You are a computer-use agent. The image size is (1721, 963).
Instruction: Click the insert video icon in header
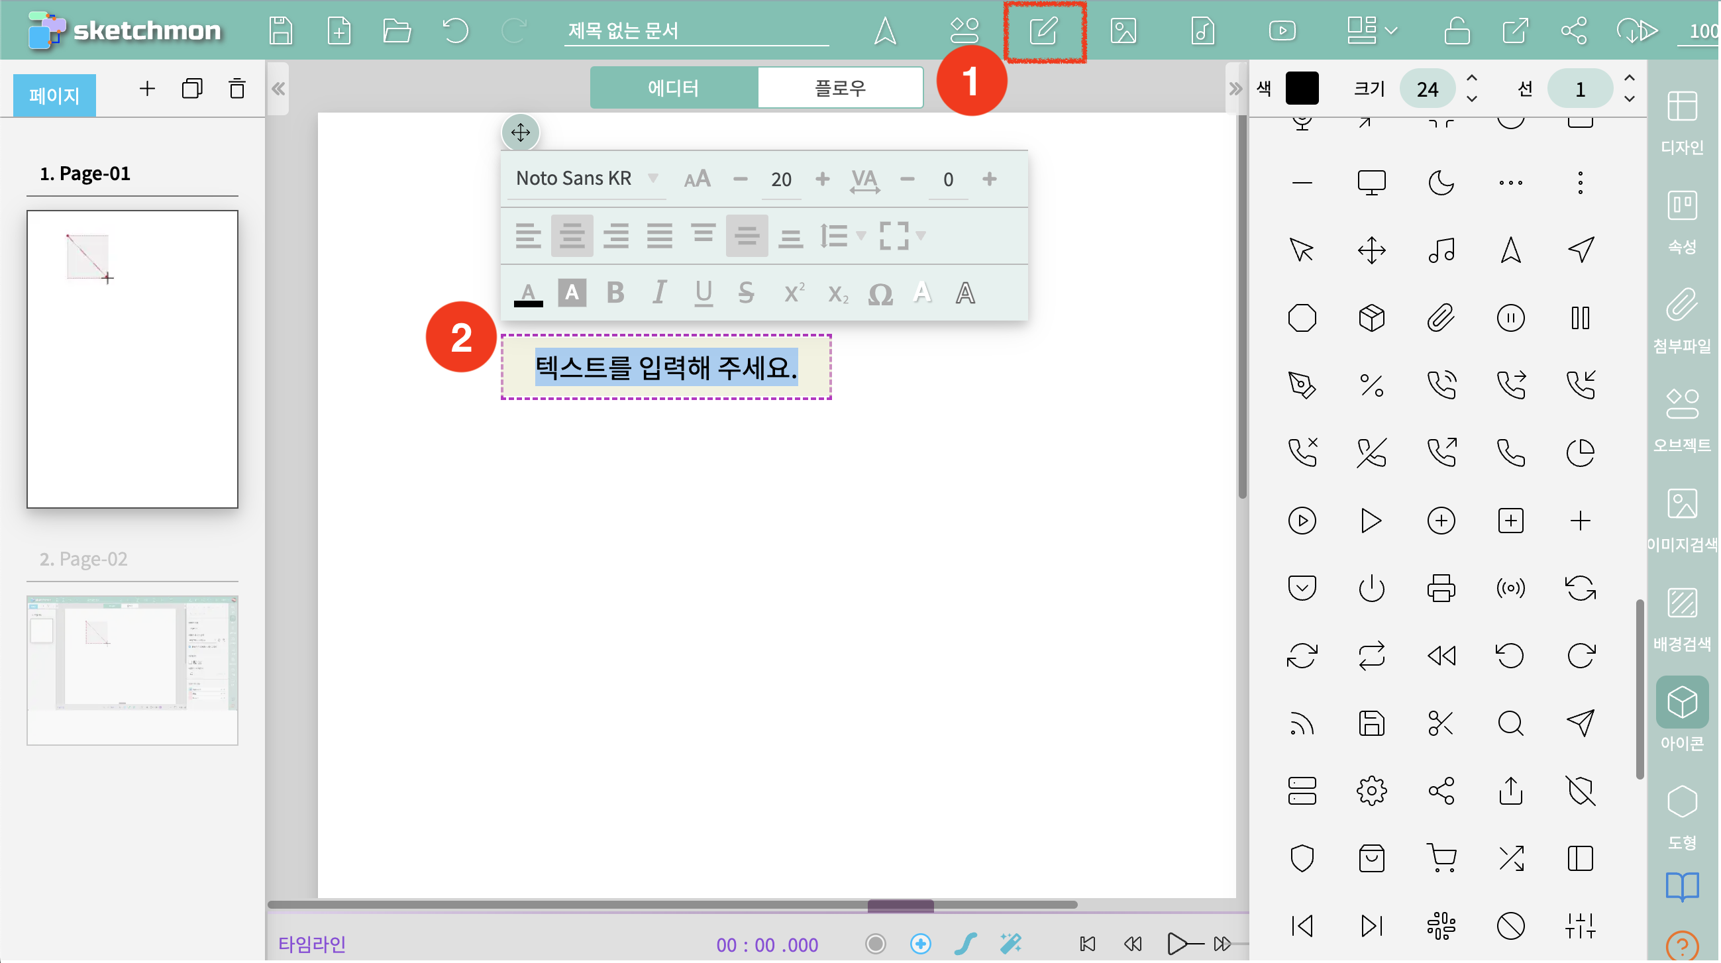tap(1281, 30)
